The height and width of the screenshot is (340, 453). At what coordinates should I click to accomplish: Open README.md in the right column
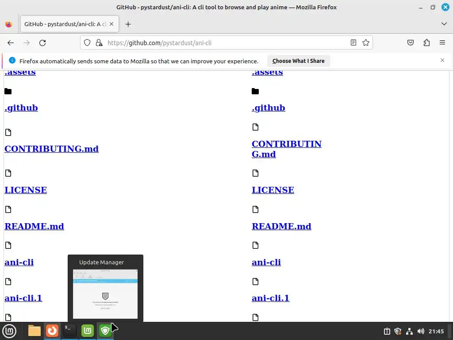pyautogui.click(x=281, y=226)
